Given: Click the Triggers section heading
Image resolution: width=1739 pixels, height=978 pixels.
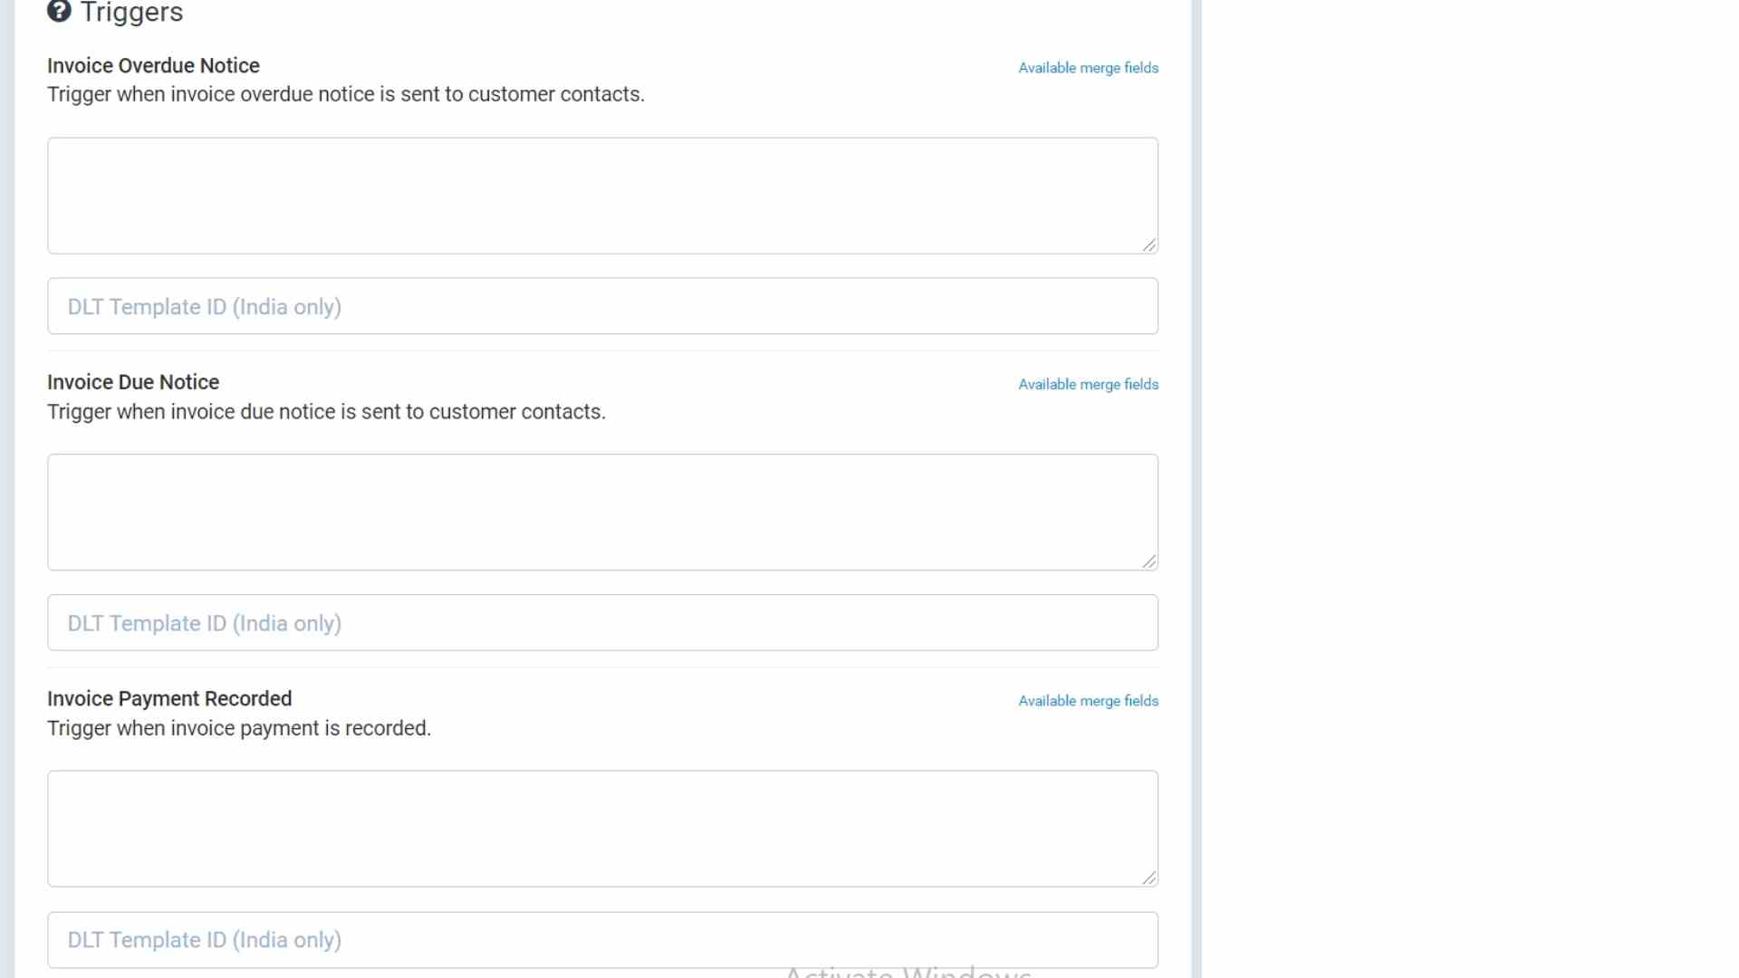Looking at the screenshot, I should tap(132, 13).
